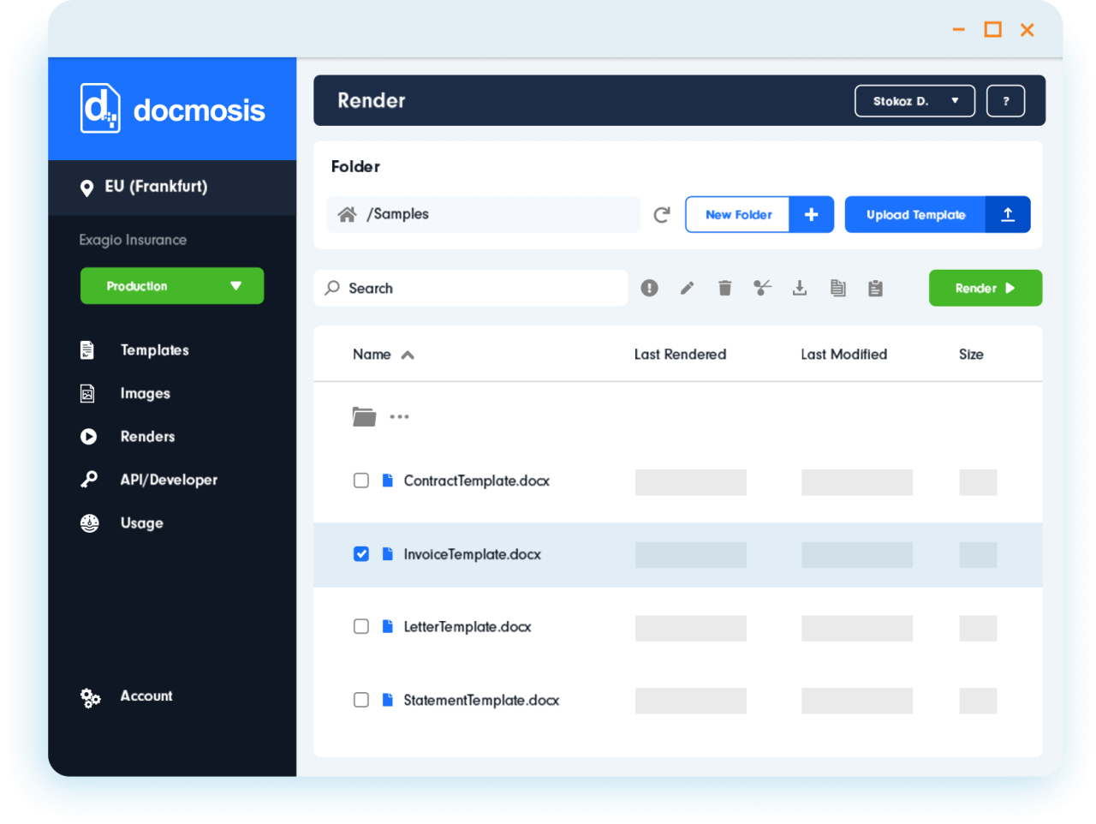Uncheck the InvoiceTemplate.docx checkbox
This screenshot has width=1096, height=824.
(361, 554)
